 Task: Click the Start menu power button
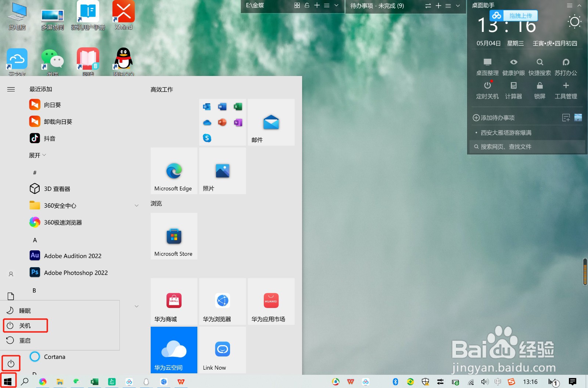tap(11, 363)
